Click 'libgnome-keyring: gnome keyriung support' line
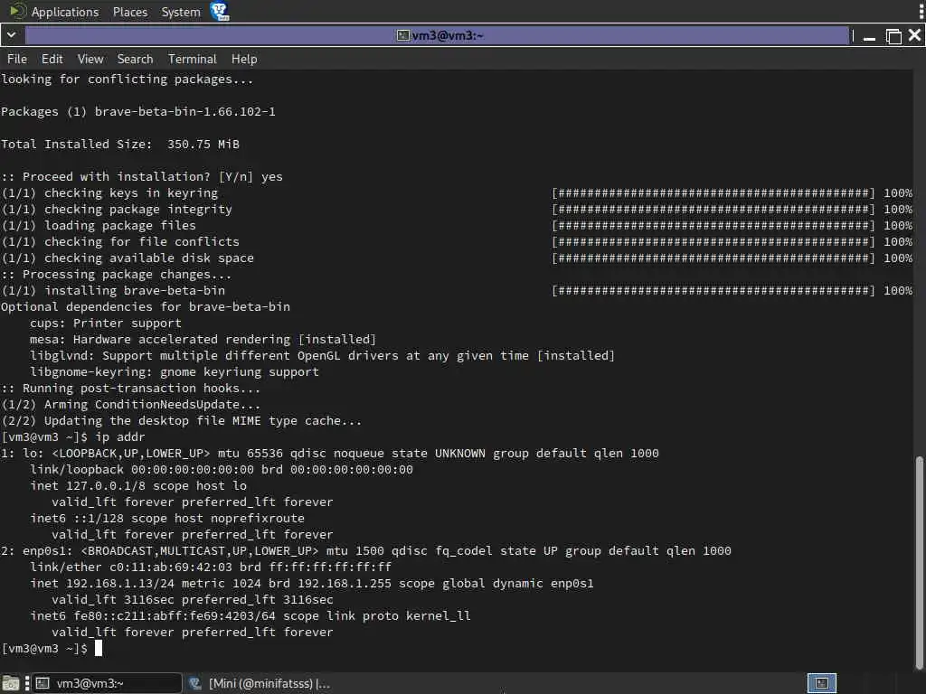926x694 pixels. click(175, 371)
